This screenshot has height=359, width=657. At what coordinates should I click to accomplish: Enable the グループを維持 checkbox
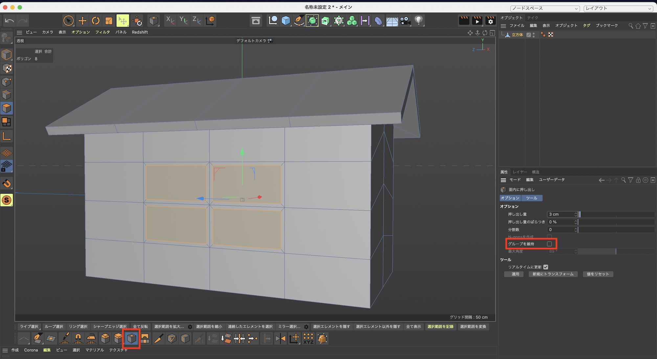coord(549,244)
